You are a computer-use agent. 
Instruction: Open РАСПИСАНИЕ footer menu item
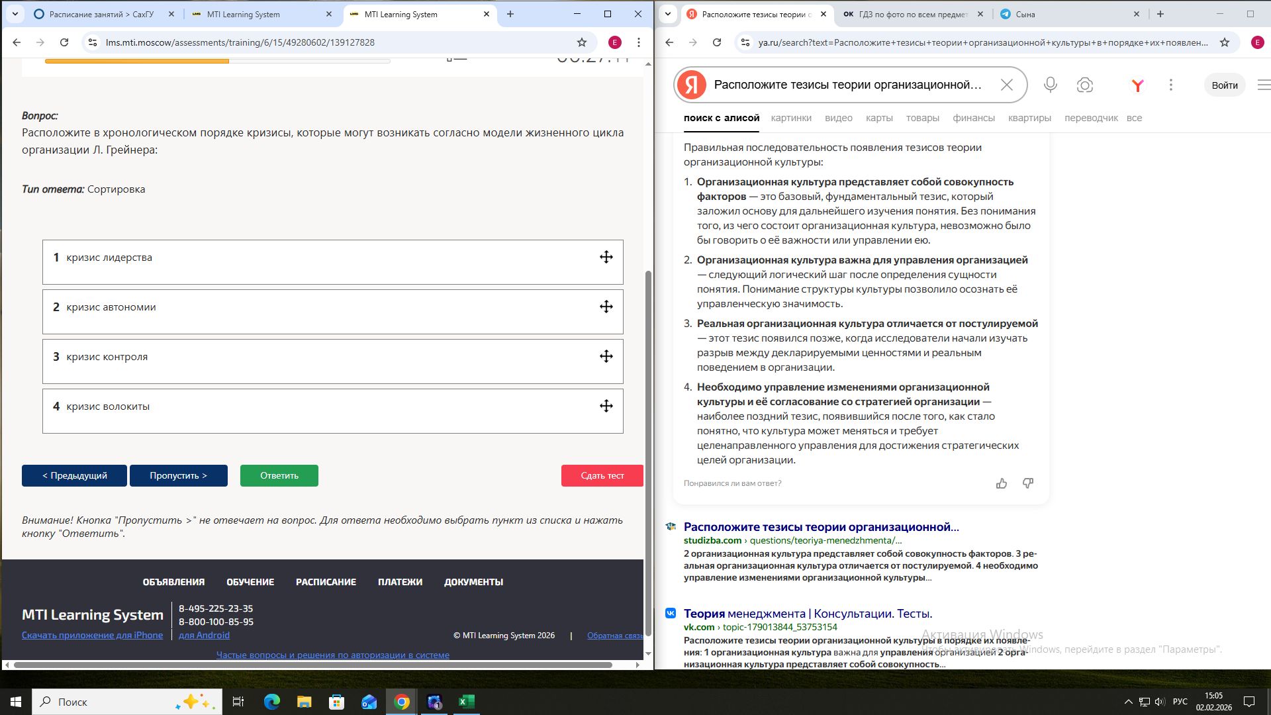tap(326, 582)
